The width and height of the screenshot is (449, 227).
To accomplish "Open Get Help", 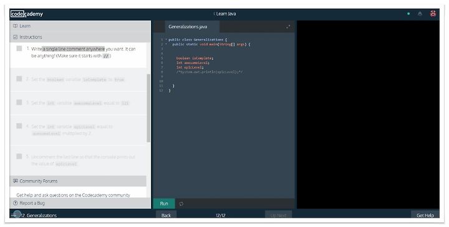I will pyautogui.click(x=425, y=215).
